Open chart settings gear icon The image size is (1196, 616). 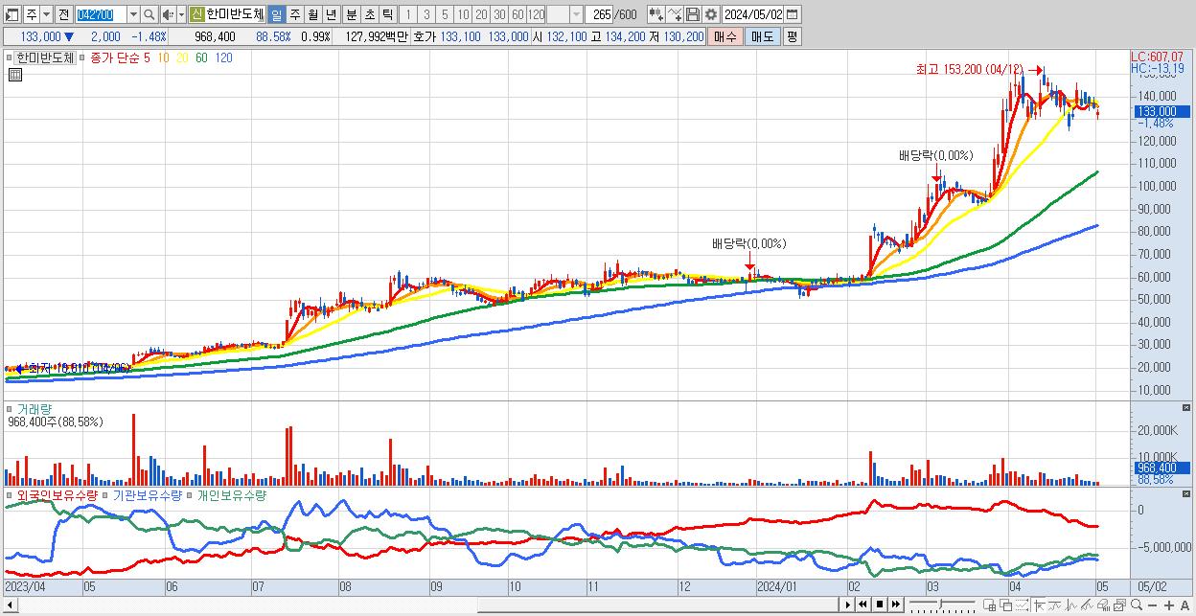(711, 14)
